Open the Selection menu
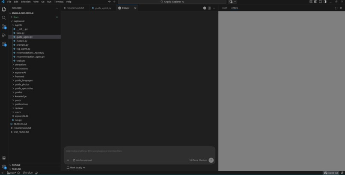The width and height of the screenshot is (345, 175). click(x=26, y=2)
